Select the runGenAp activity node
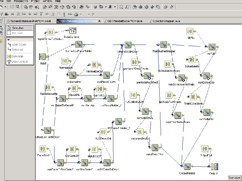 [x=88, y=99]
